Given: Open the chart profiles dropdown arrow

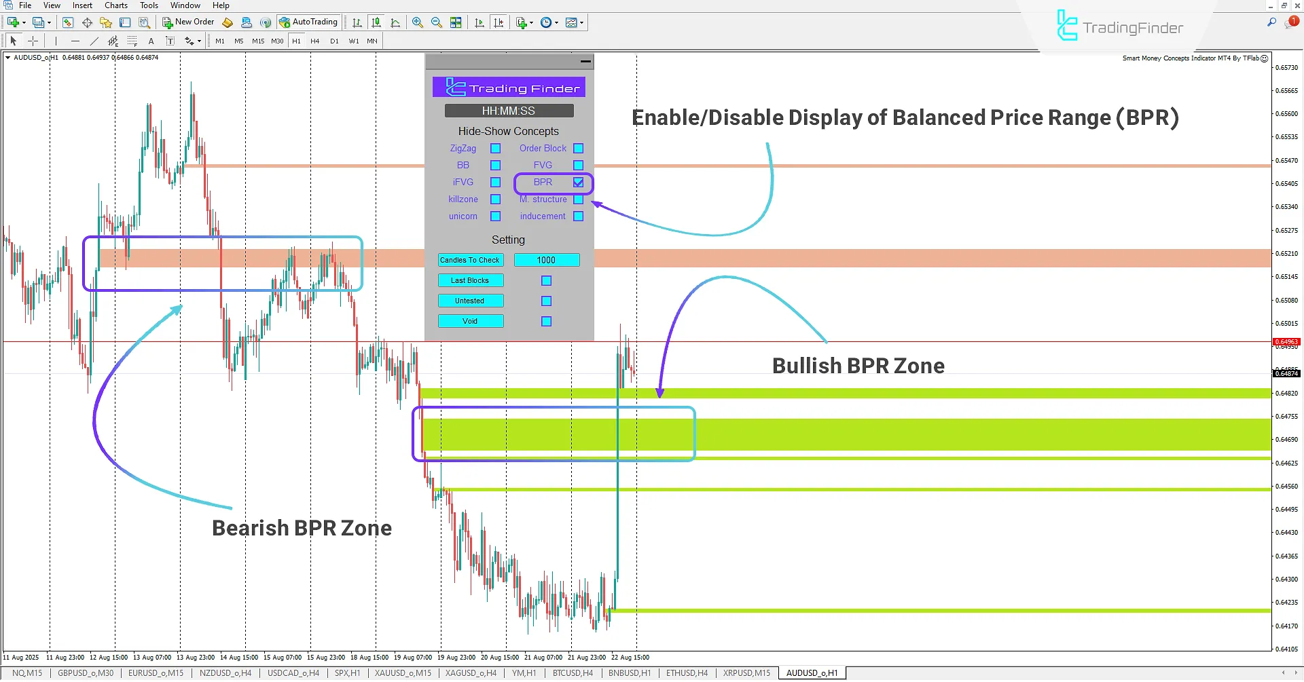Looking at the screenshot, I should 50,22.
